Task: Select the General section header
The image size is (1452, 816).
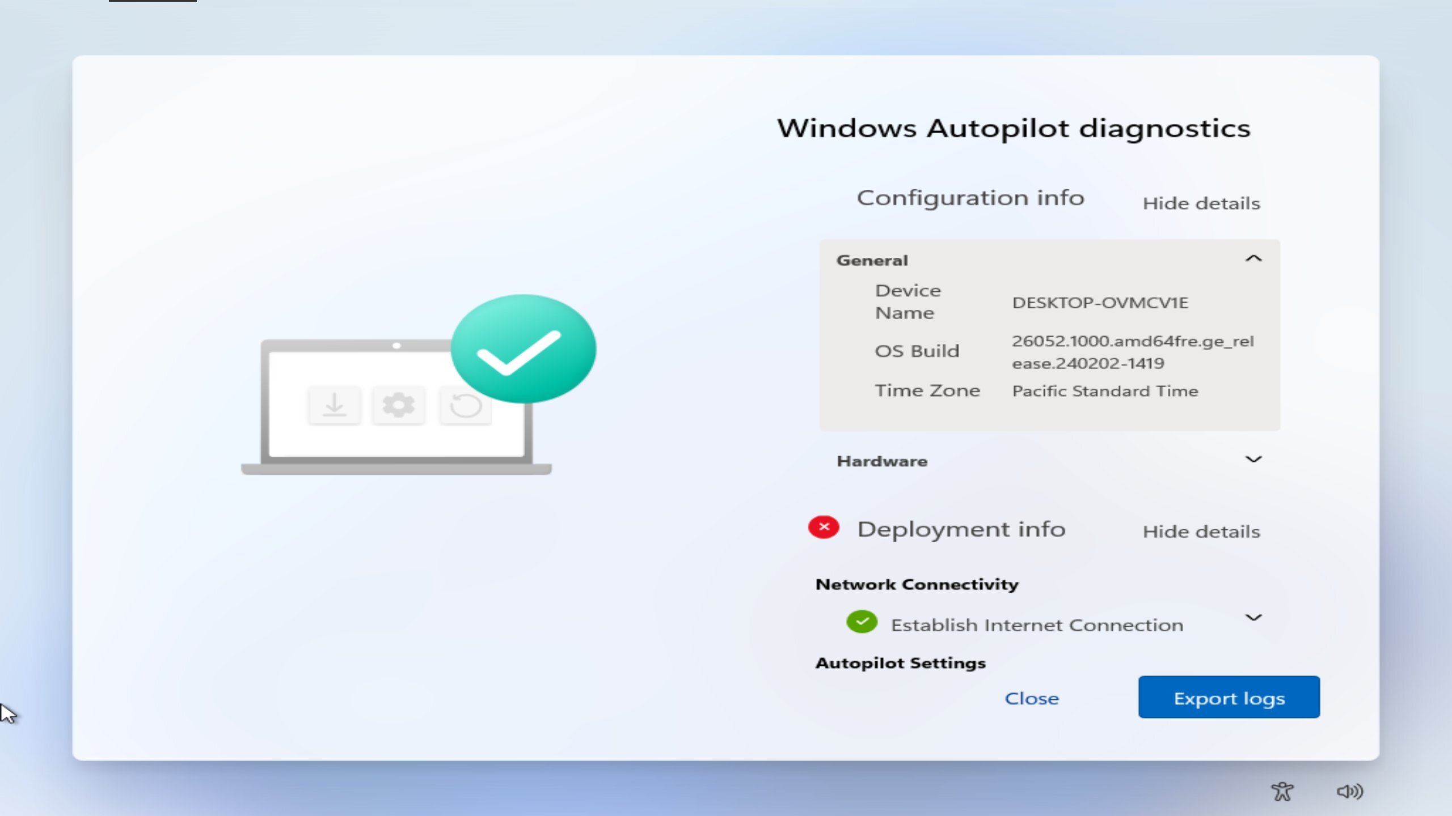Action: click(1049, 260)
